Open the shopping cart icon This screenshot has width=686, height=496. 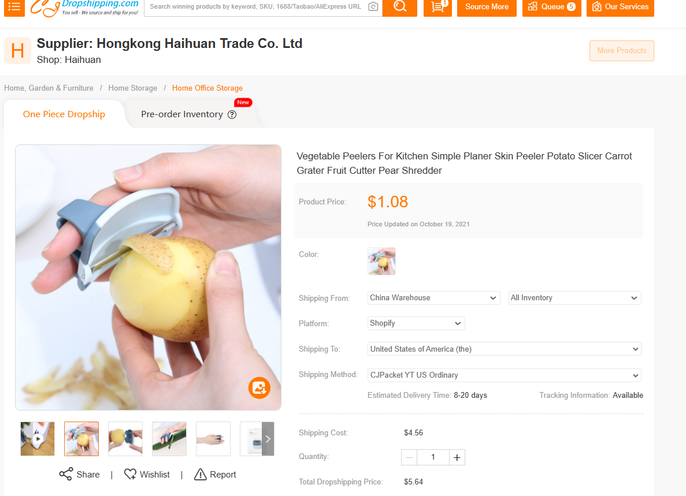coord(437,7)
